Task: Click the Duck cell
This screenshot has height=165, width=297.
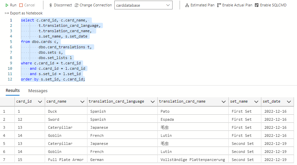Action: [66, 111]
